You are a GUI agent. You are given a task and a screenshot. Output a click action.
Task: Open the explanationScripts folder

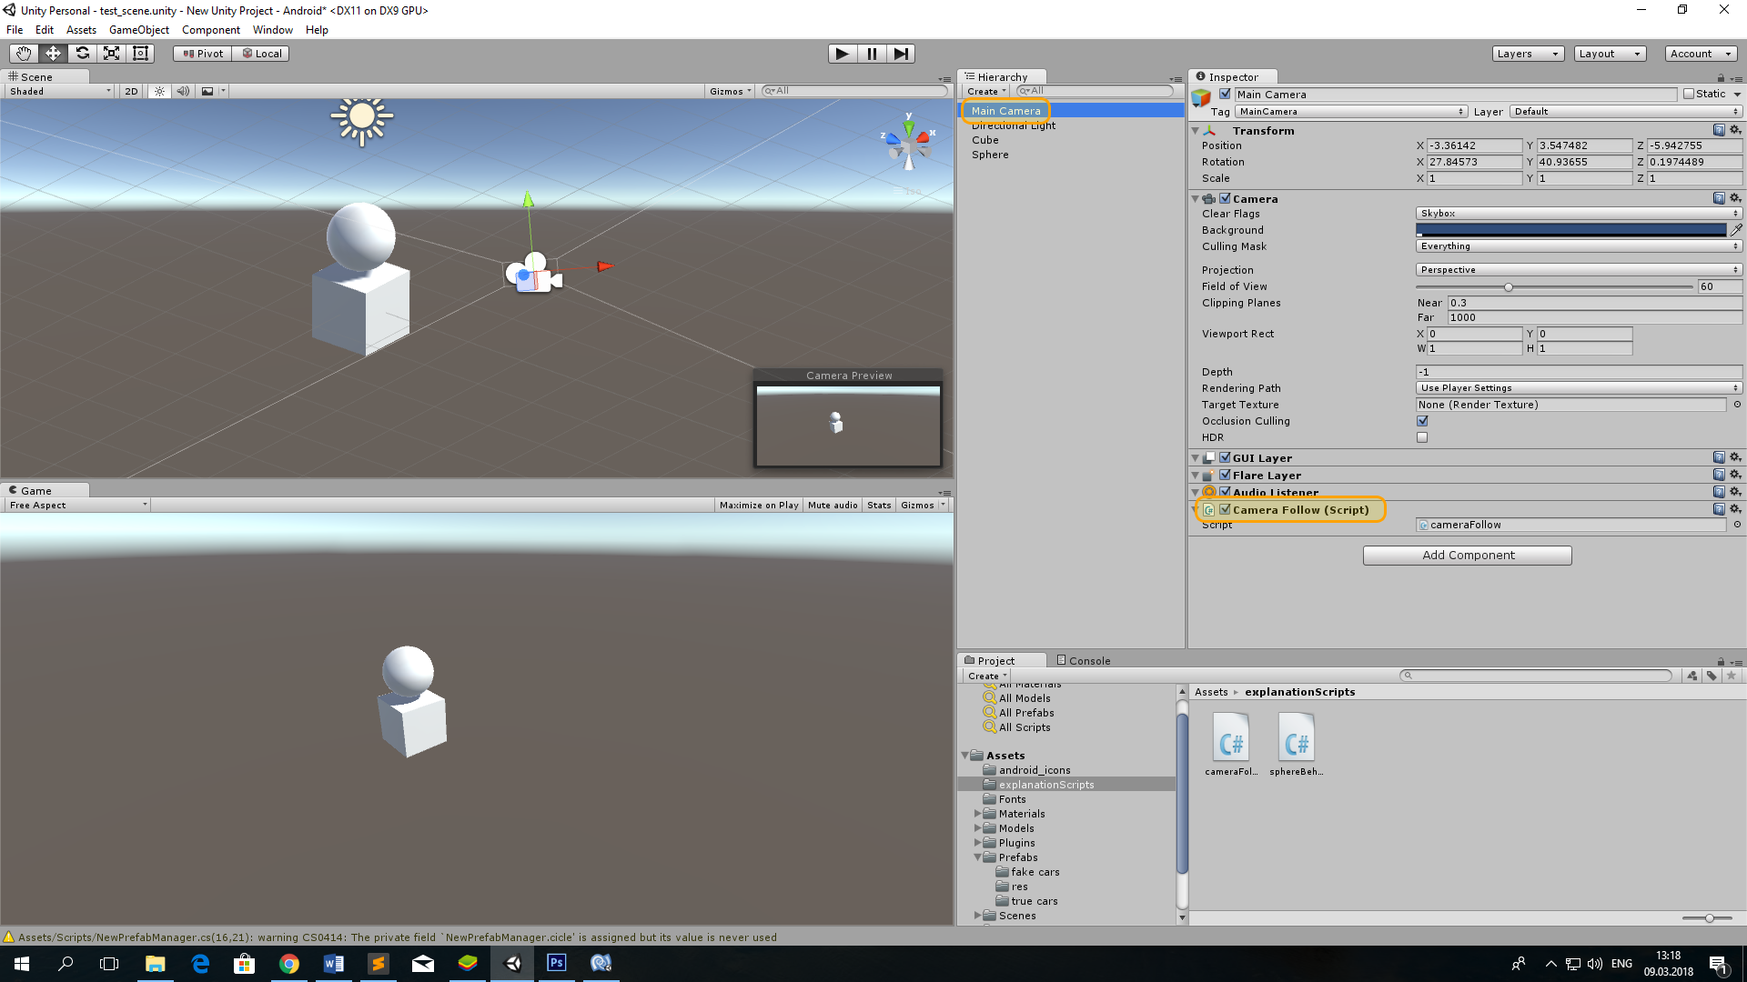(x=1044, y=784)
